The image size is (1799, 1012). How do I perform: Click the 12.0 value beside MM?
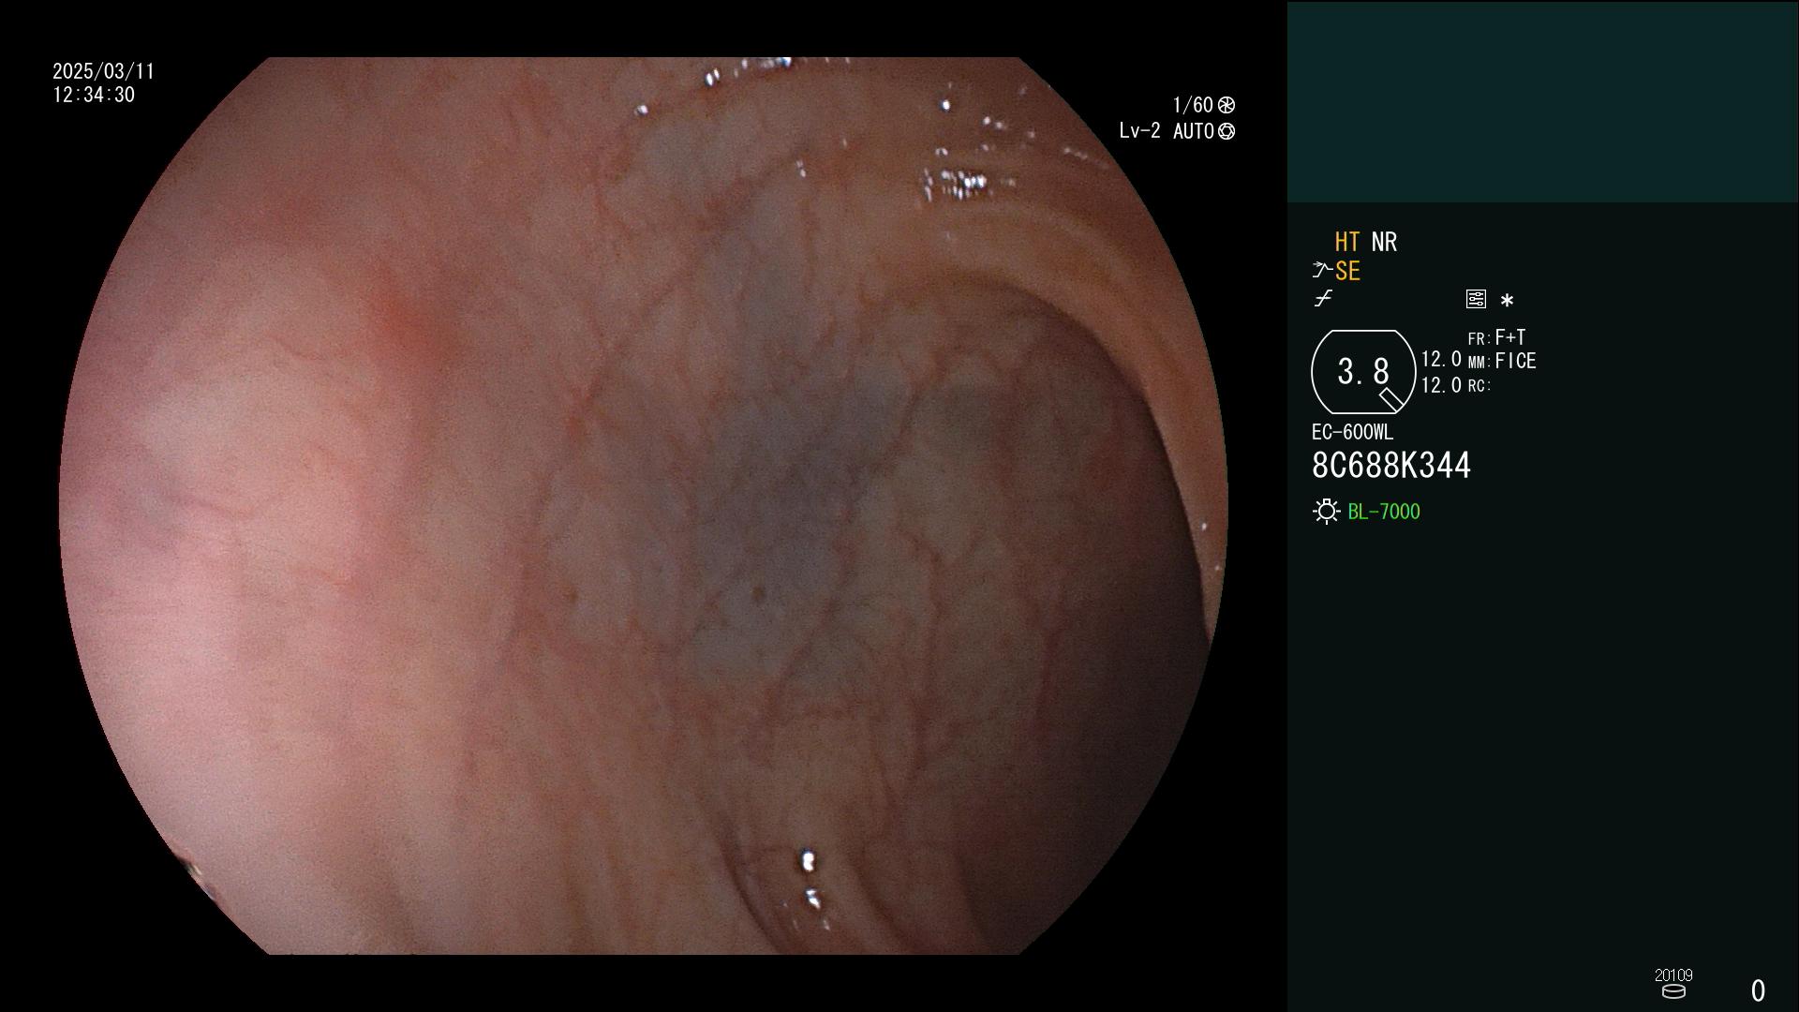(1441, 360)
